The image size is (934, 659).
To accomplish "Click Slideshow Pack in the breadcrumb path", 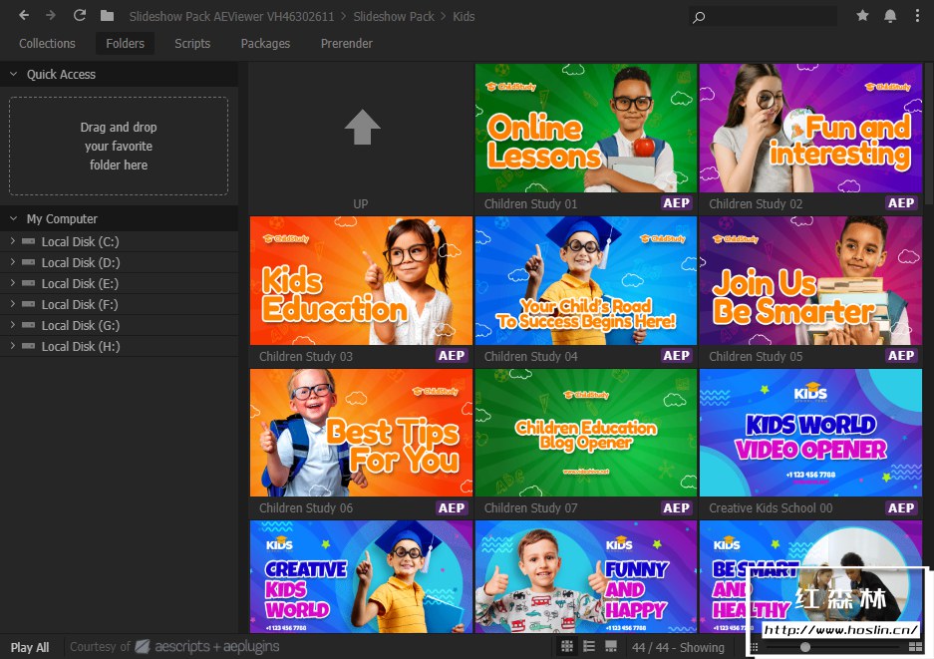I will click(x=394, y=16).
